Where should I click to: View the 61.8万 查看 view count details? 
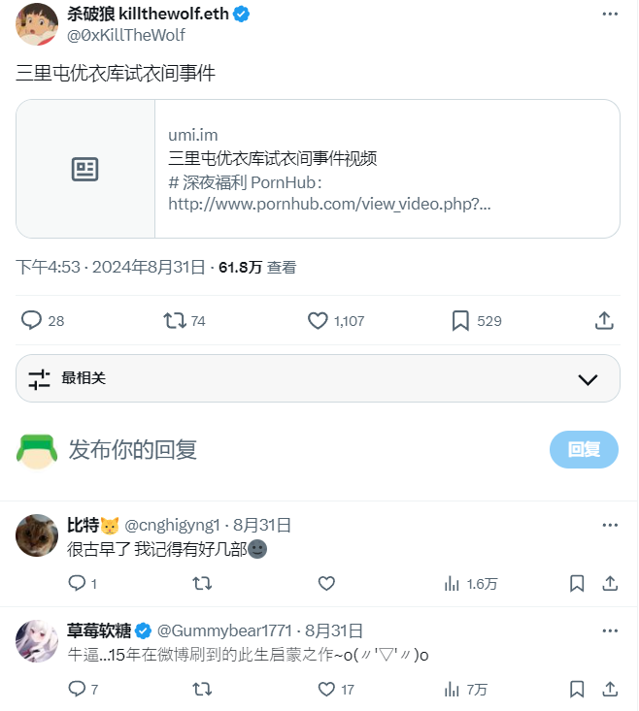(257, 267)
